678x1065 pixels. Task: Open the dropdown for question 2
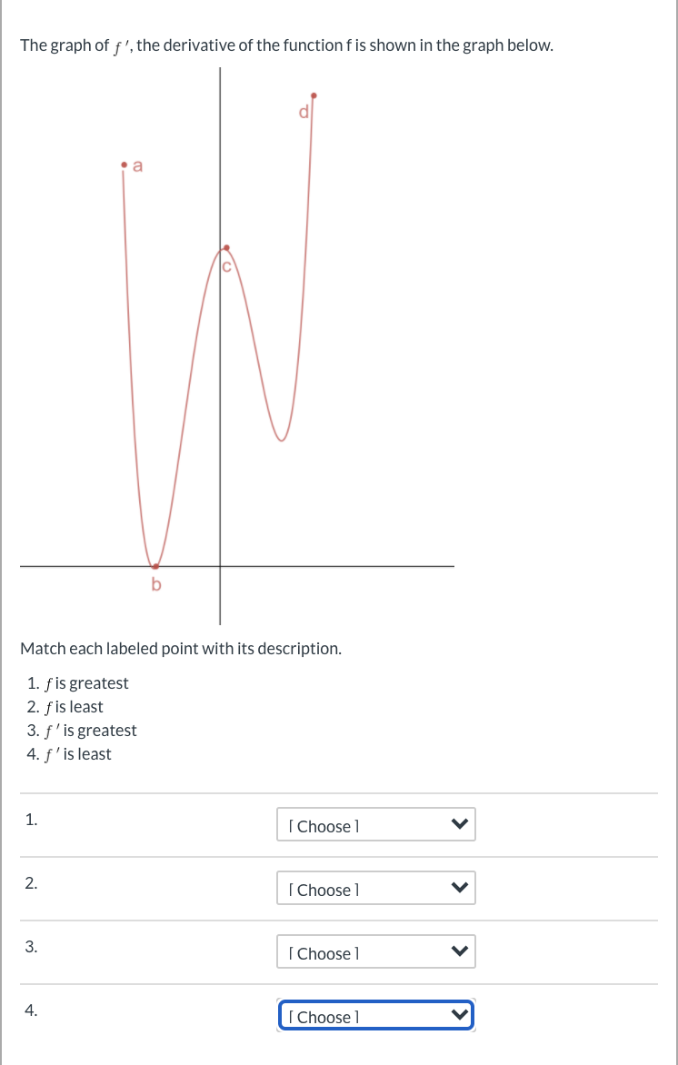pos(375,888)
